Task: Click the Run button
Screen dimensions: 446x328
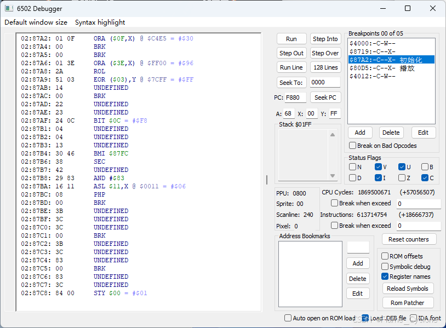Action: tap(291, 39)
